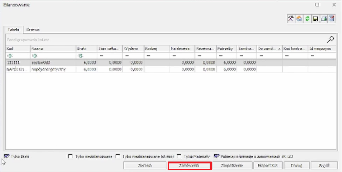Click the Braki column header
Screen dimensions: 342x172
pyautogui.click(x=86, y=49)
